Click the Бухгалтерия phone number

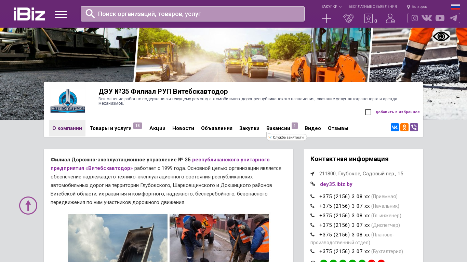click(x=344, y=251)
